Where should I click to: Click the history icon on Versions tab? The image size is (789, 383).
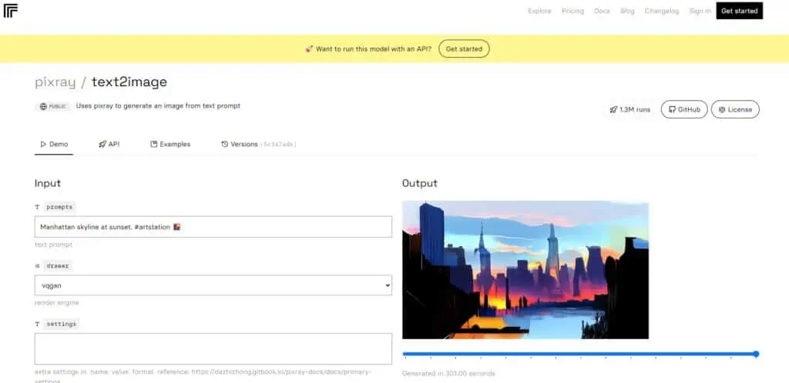click(225, 144)
